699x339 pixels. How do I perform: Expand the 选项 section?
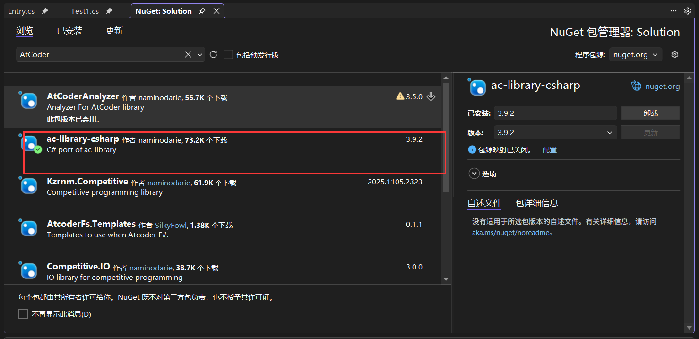[x=474, y=174]
